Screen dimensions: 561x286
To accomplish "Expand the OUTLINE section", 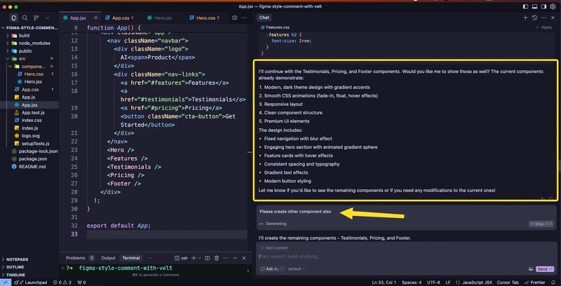I will (14, 266).
